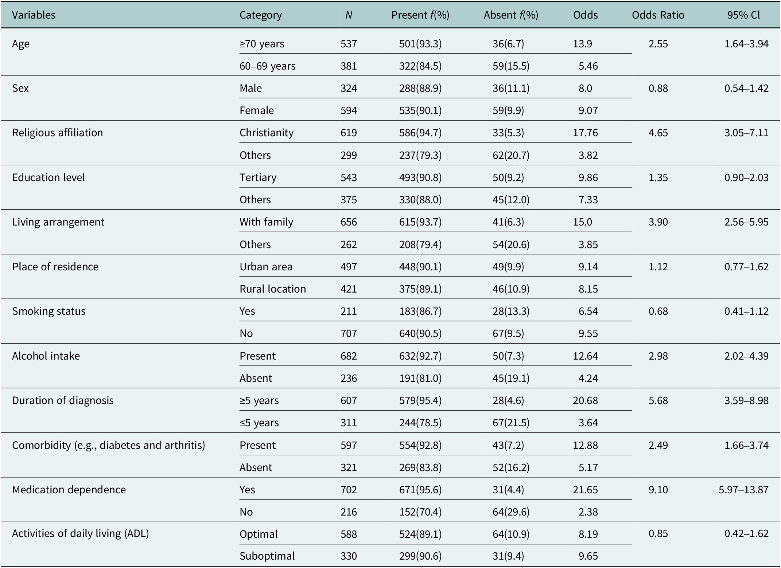This screenshot has height=568, width=781.
Task: Select the Duration of diagnosis label
Action: pyautogui.click(x=63, y=400)
